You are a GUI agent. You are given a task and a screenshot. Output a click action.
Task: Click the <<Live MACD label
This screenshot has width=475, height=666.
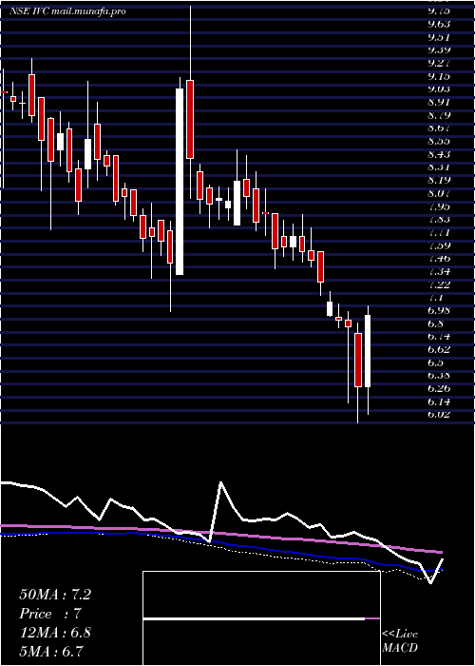400,641
